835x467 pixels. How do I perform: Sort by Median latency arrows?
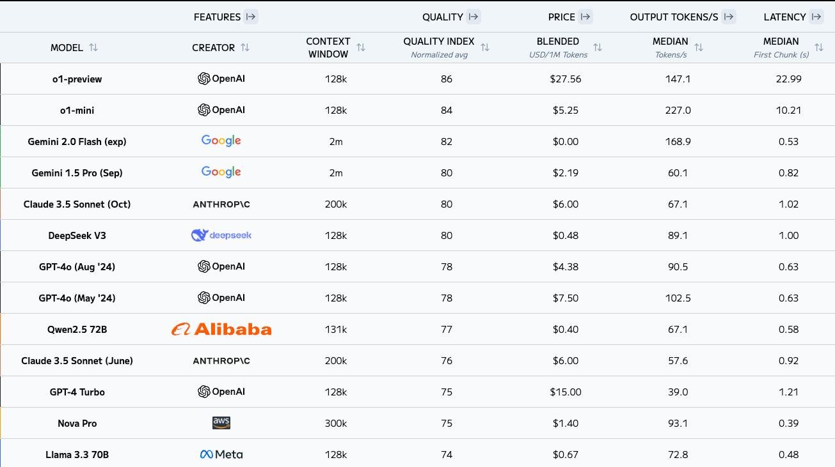819,47
